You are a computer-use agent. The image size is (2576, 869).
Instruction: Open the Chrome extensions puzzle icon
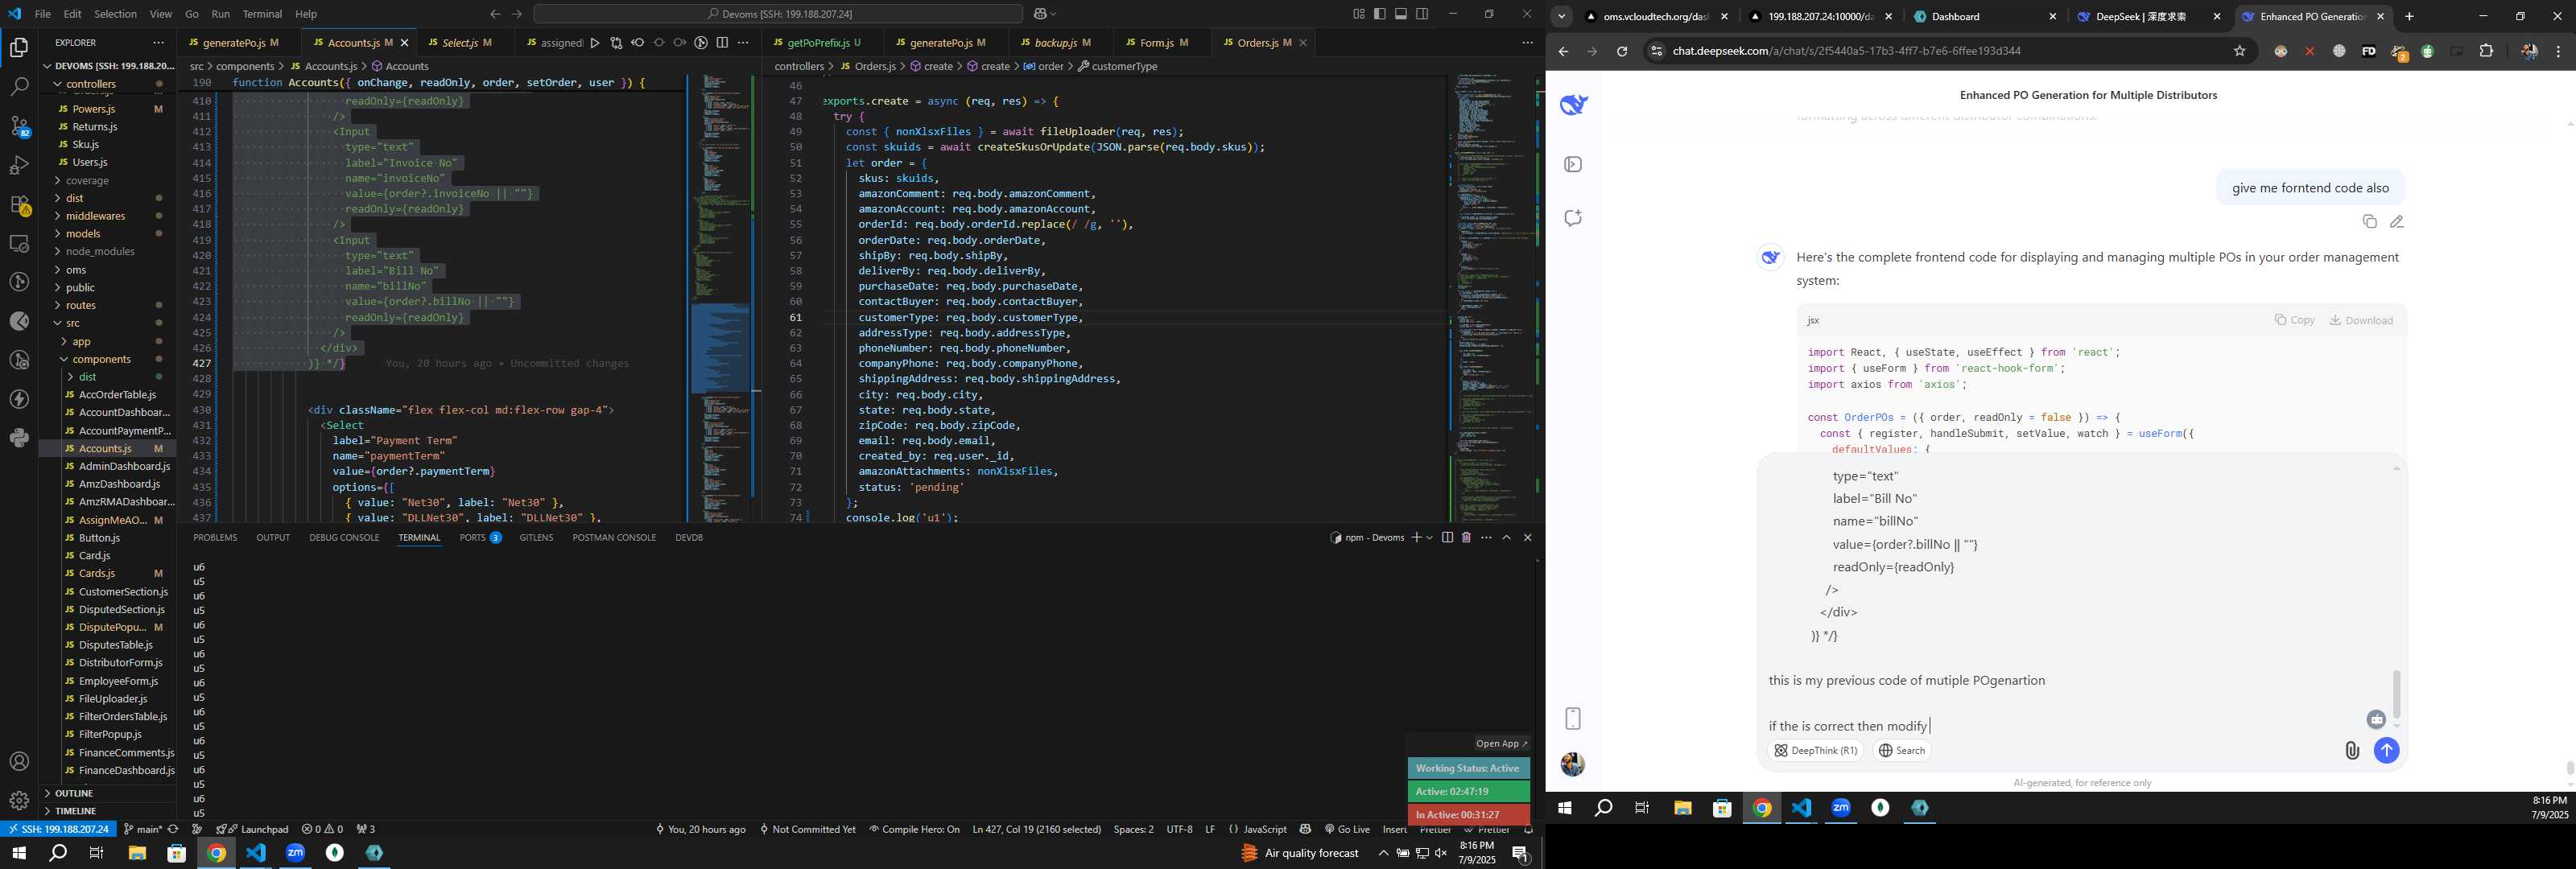[2486, 51]
